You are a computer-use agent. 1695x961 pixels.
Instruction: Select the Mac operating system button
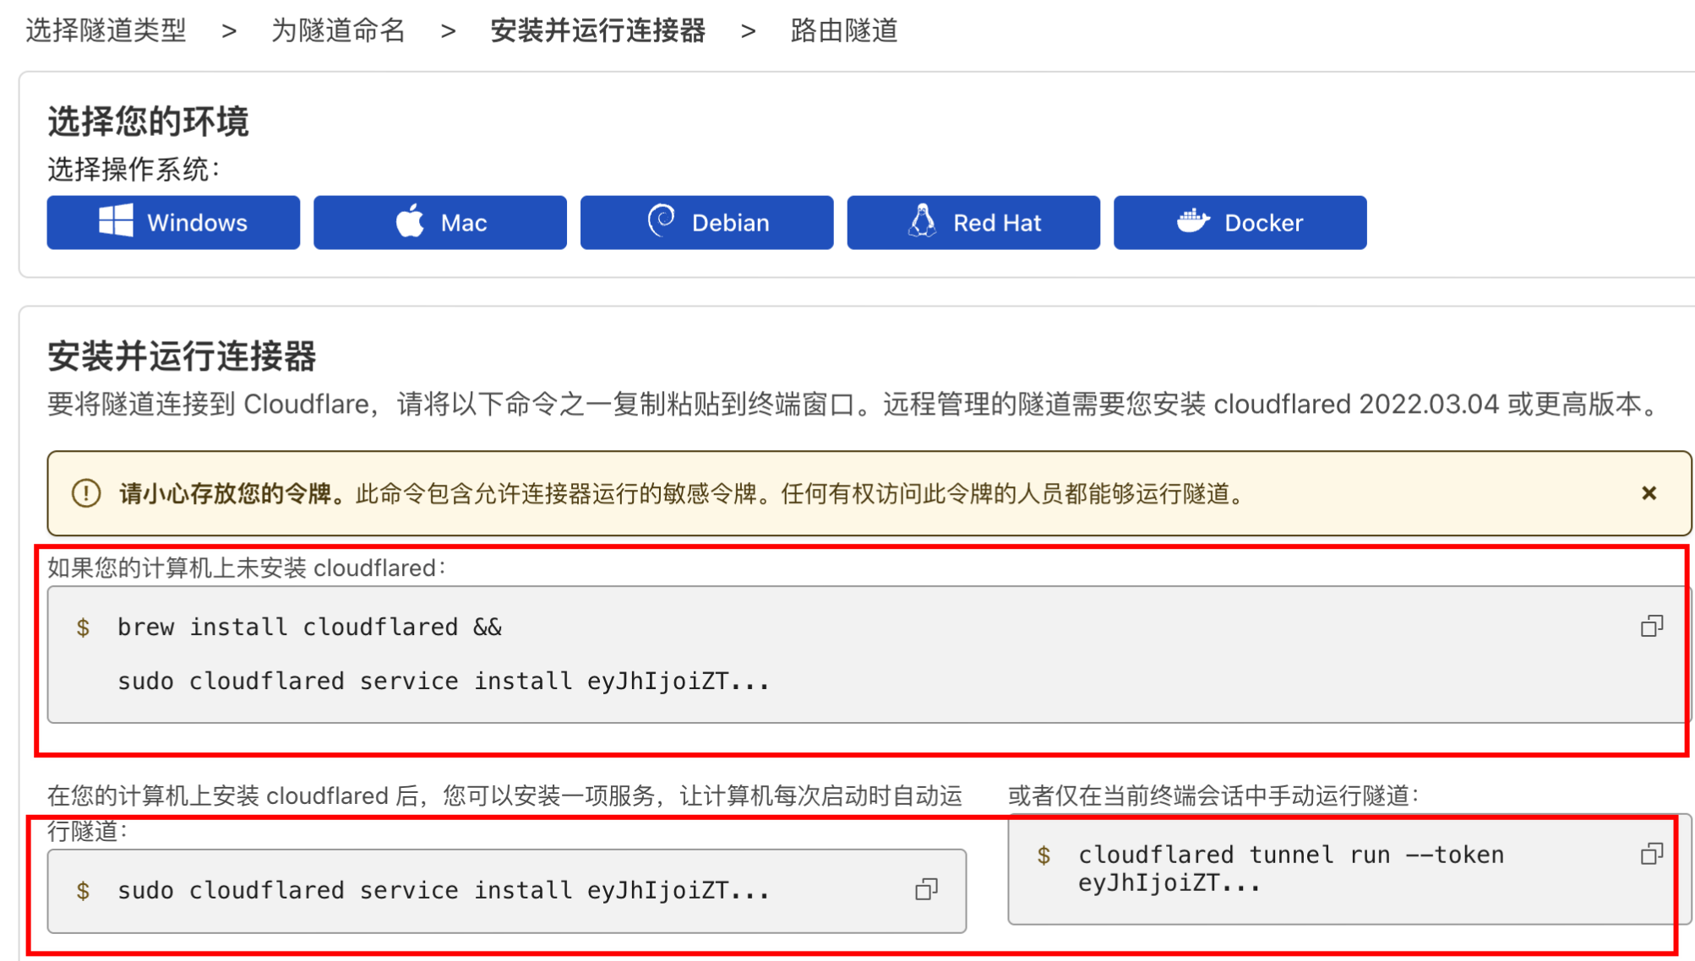440,223
